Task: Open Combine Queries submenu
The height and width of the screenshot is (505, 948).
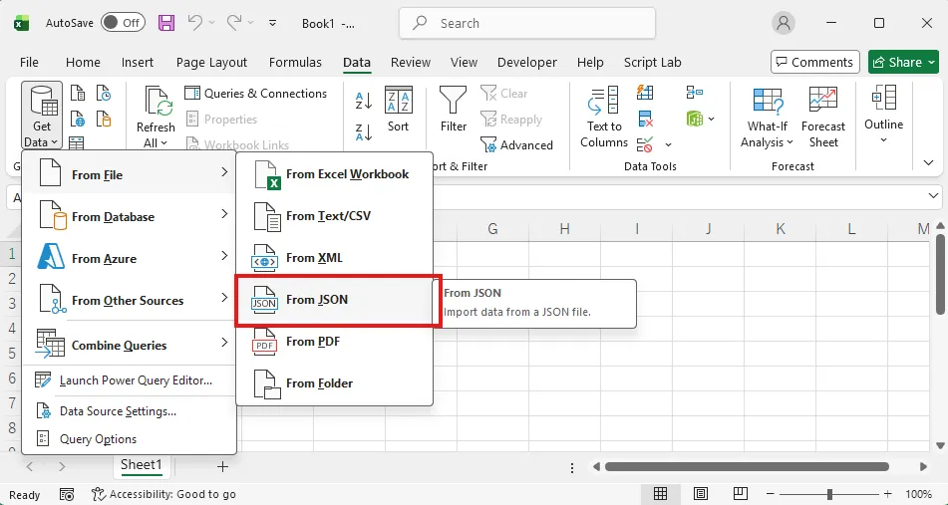Action: pyautogui.click(x=129, y=345)
